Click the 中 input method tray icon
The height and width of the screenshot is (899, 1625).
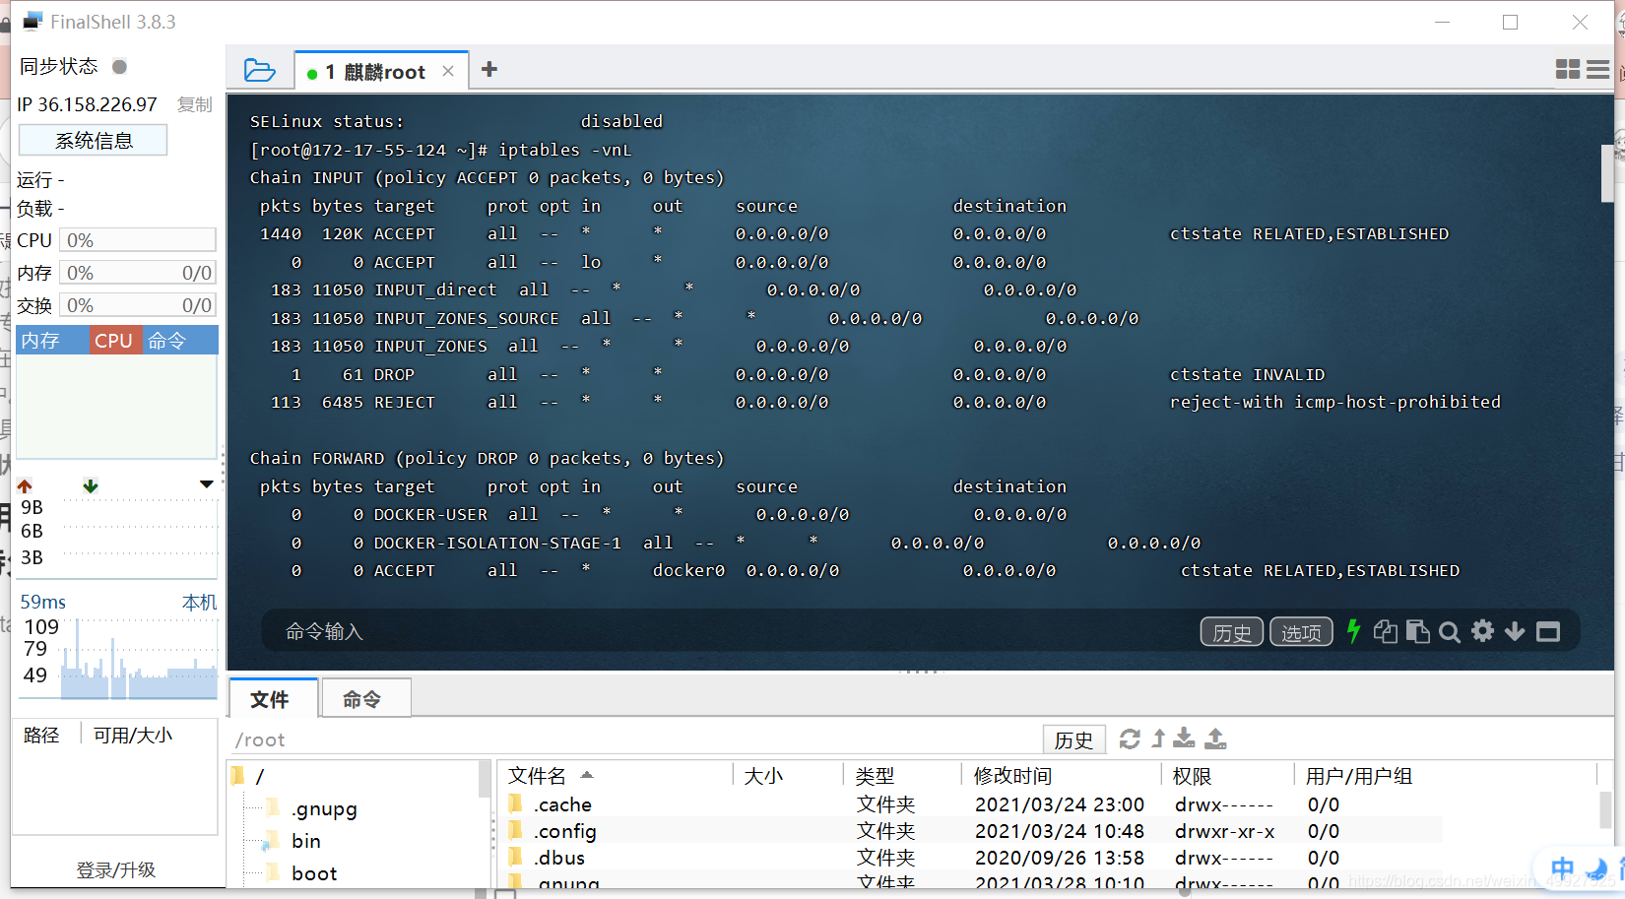1562,868
